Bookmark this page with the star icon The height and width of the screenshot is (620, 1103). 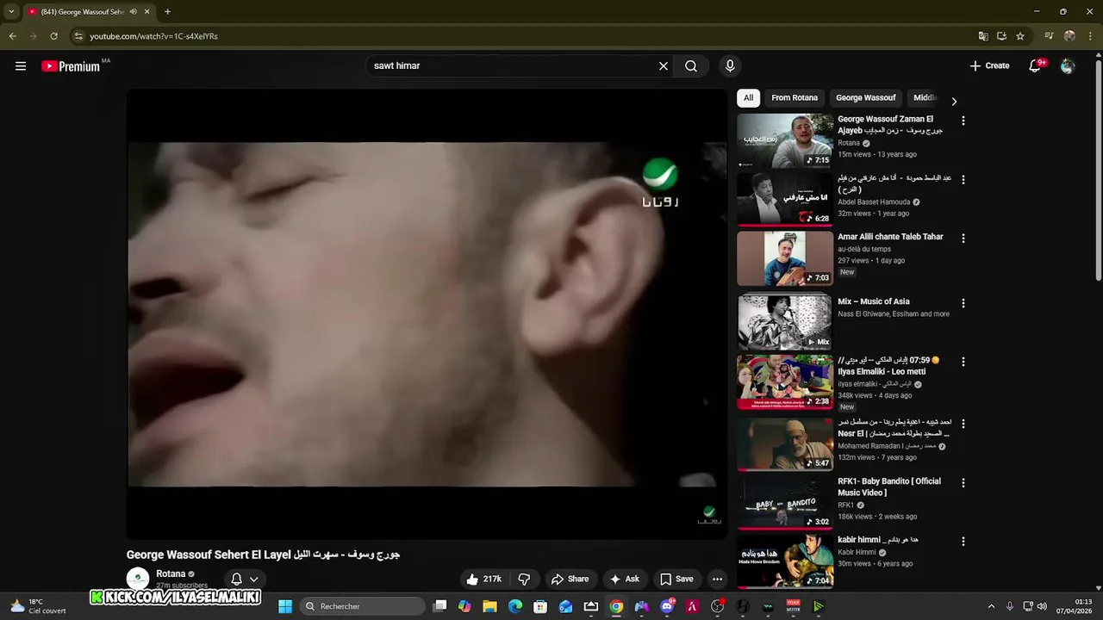(1020, 36)
